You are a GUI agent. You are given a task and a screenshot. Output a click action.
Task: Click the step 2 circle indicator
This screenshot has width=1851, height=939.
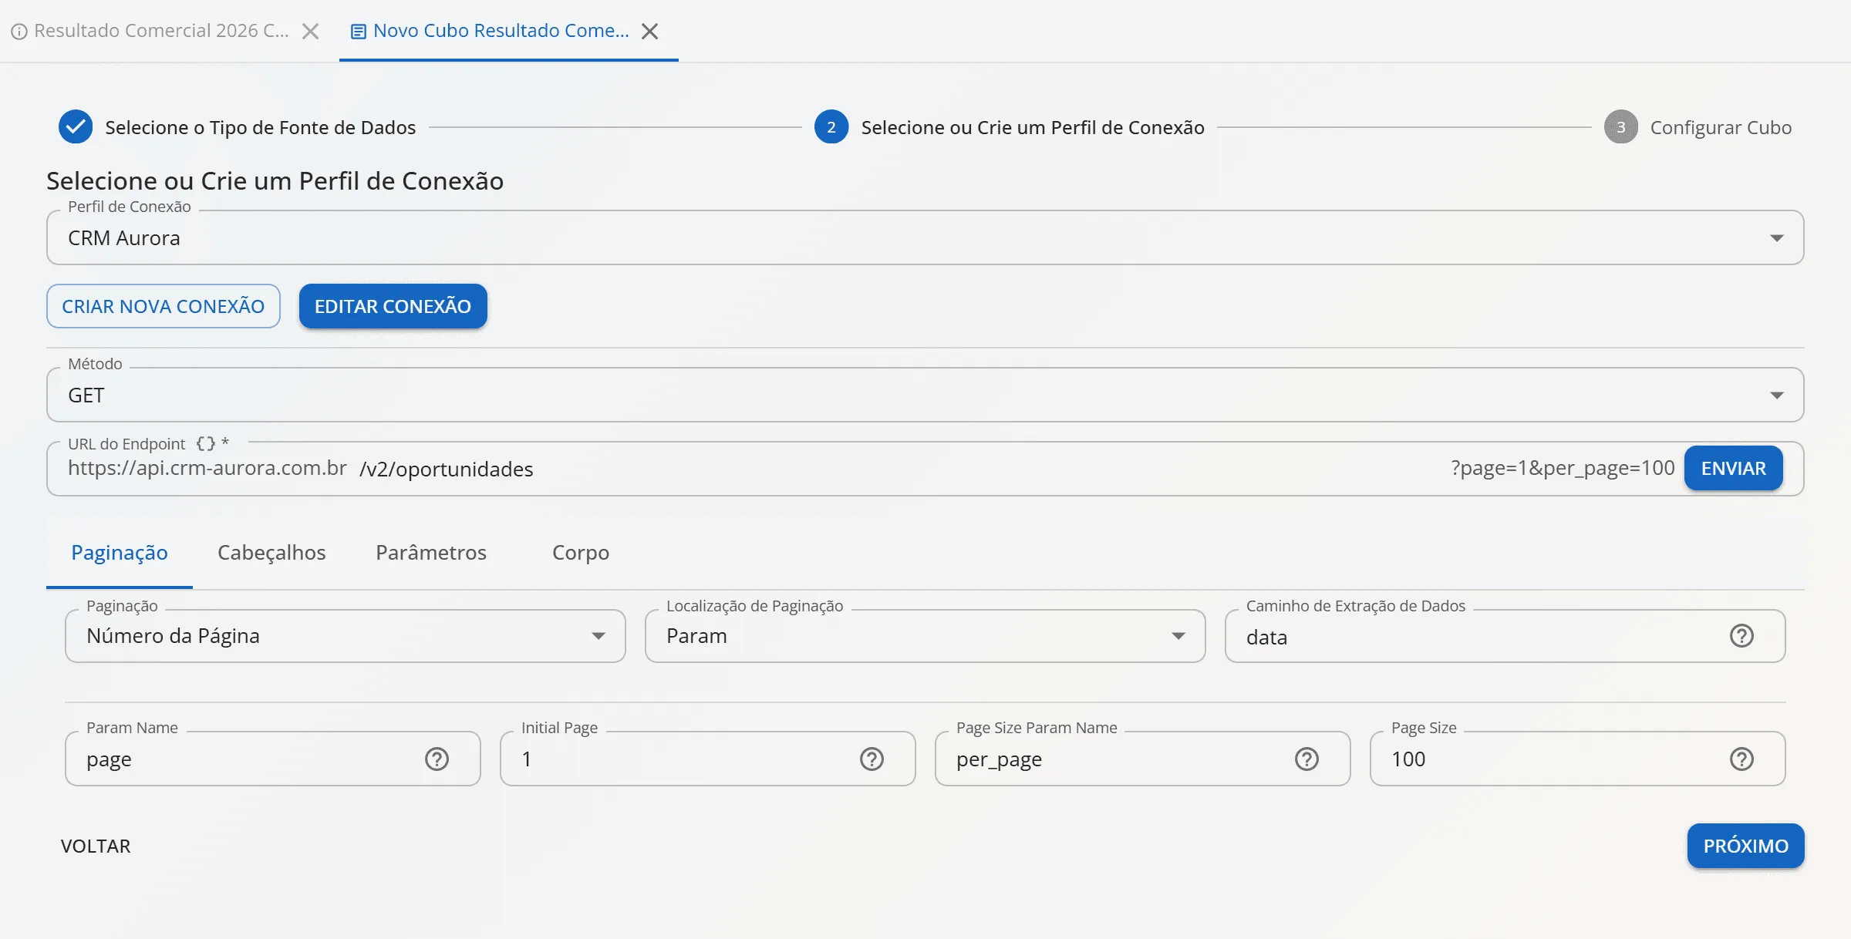coord(831,127)
